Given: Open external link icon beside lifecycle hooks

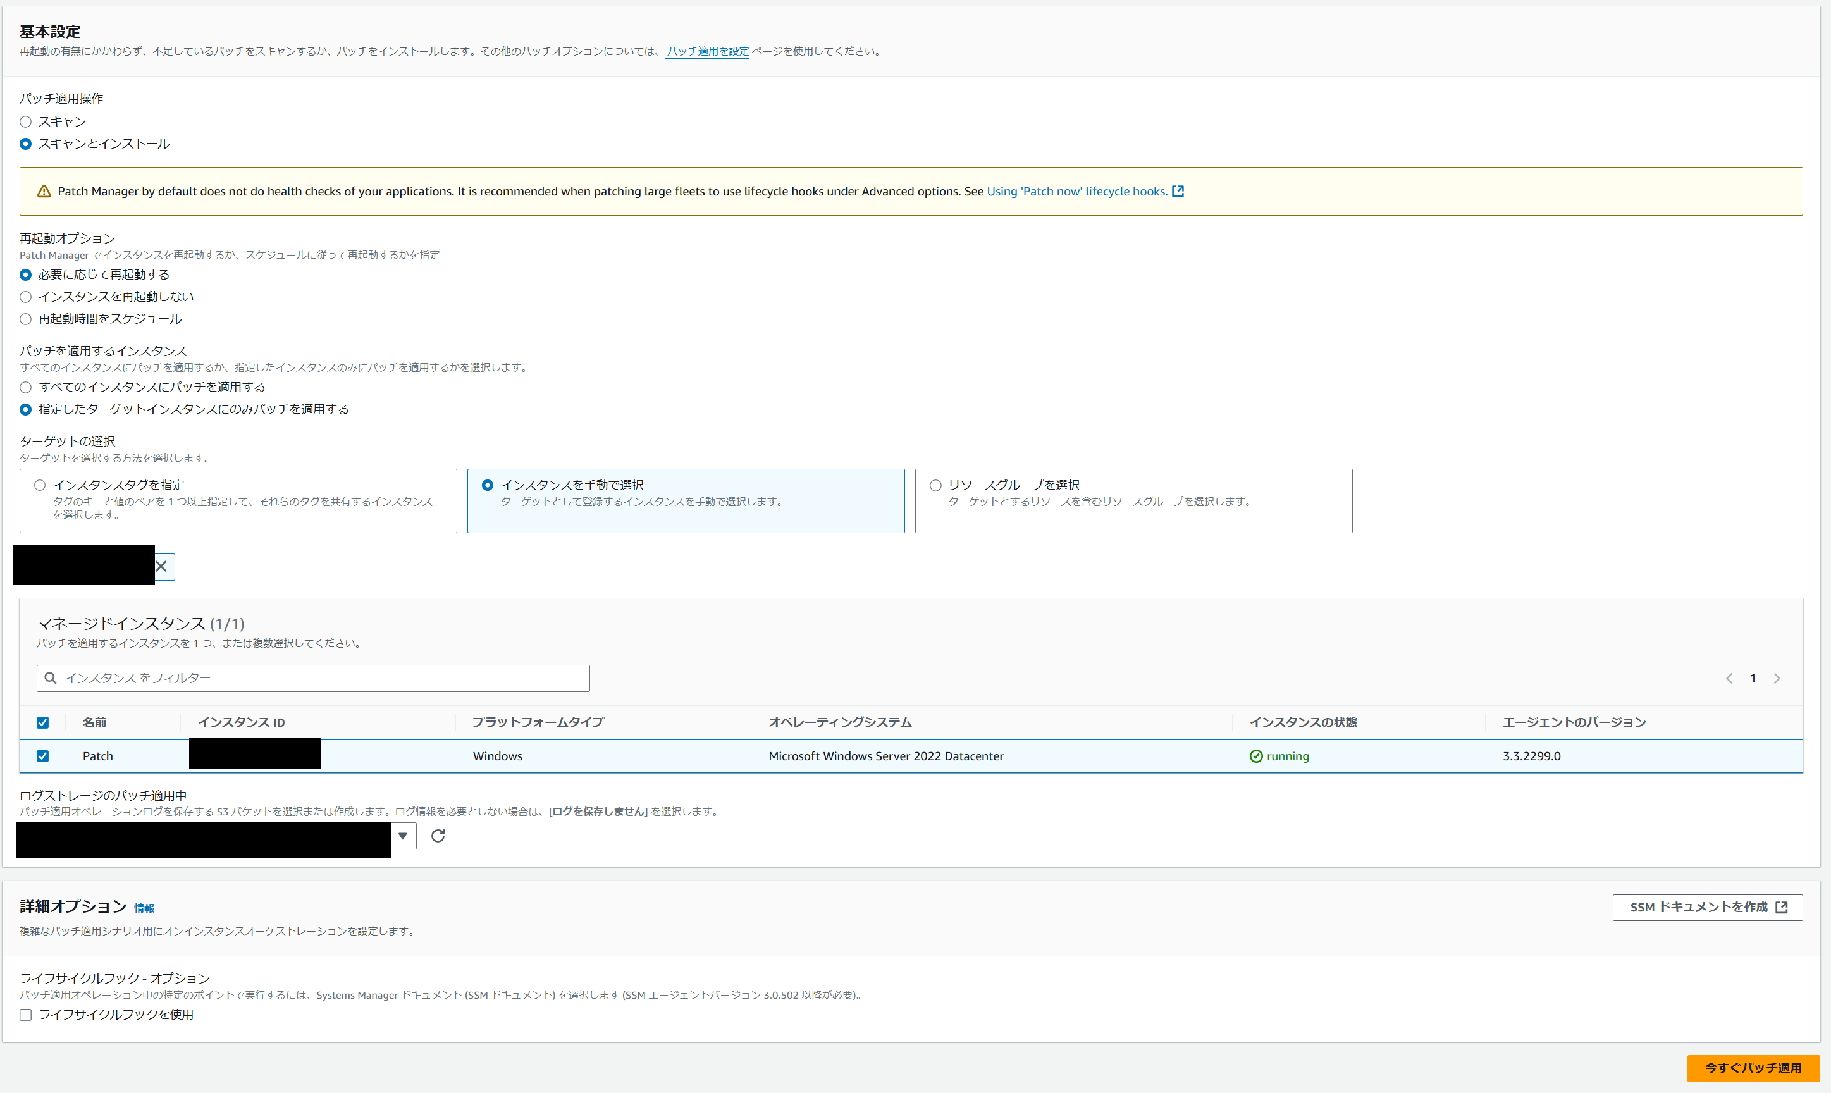Looking at the screenshot, I should (x=1178, y=192).
